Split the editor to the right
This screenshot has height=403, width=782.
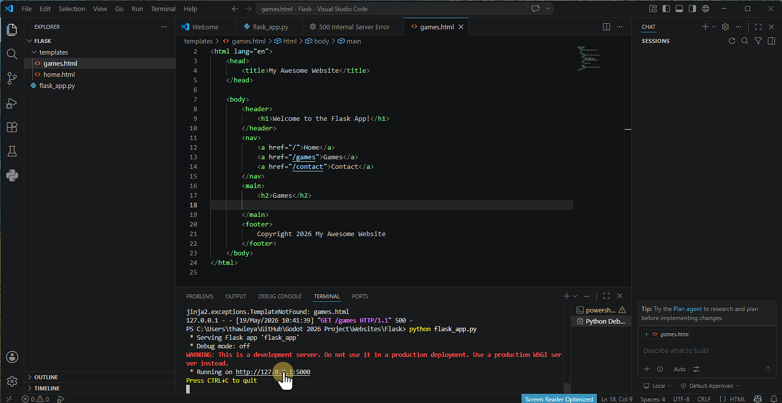tap(606, 27)
